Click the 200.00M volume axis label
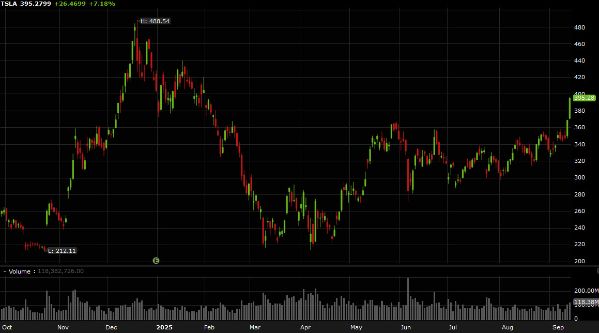The image size is (599, 333). (x=586, y=291)
